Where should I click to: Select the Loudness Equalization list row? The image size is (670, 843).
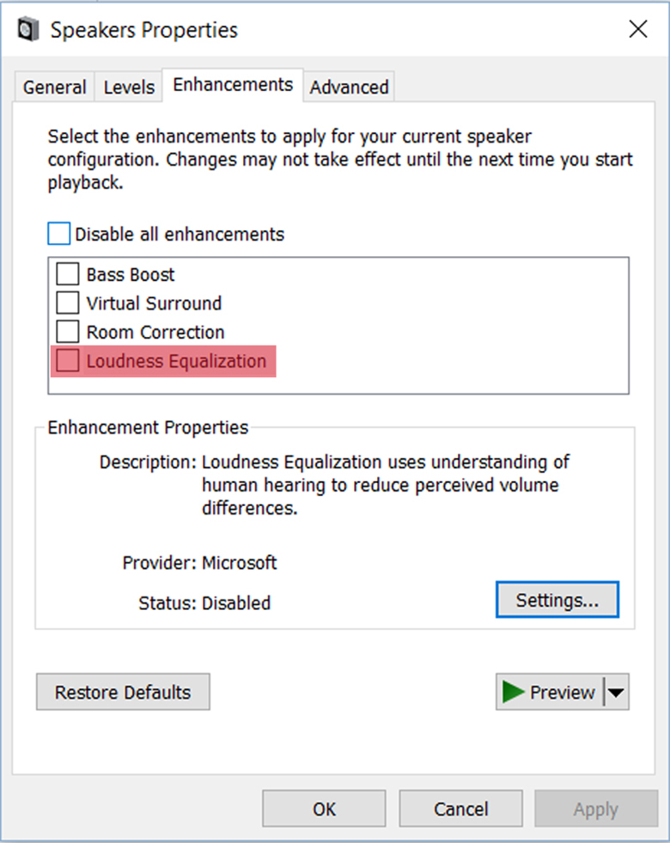tap(176, 361)
